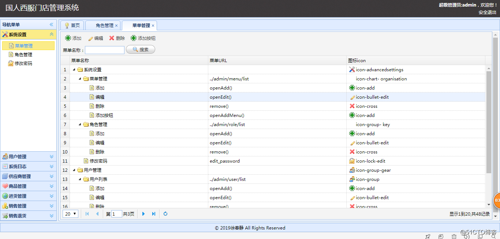Collapse the 导航菜单 sidebar panel

click(x=52, y=24)
